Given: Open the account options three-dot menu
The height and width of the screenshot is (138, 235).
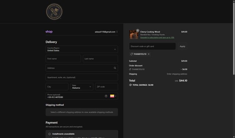Looking at the screenshot, I should [117, 32].
